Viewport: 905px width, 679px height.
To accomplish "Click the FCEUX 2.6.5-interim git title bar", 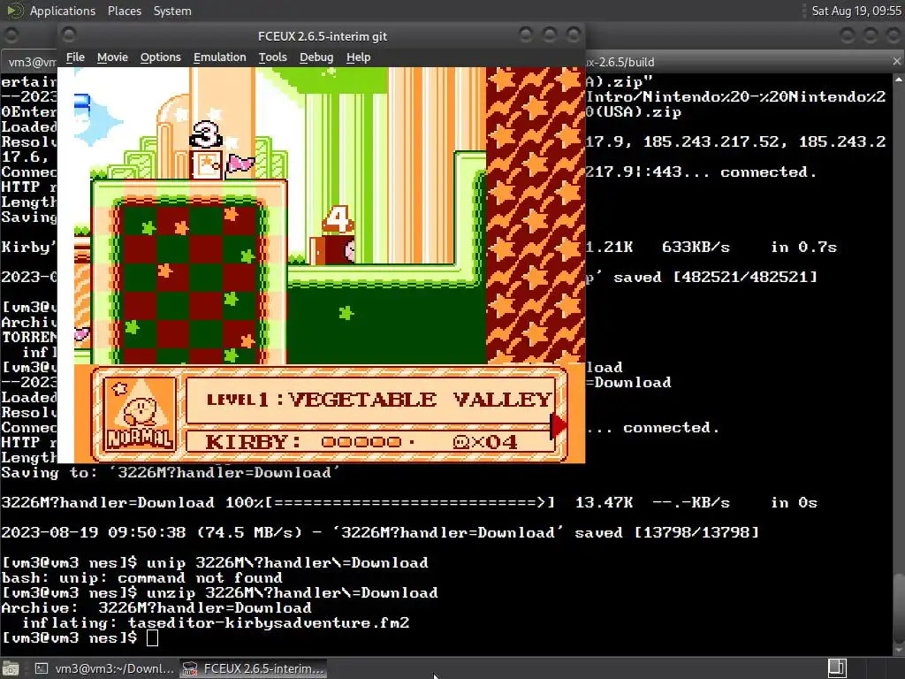I will 322,35.
